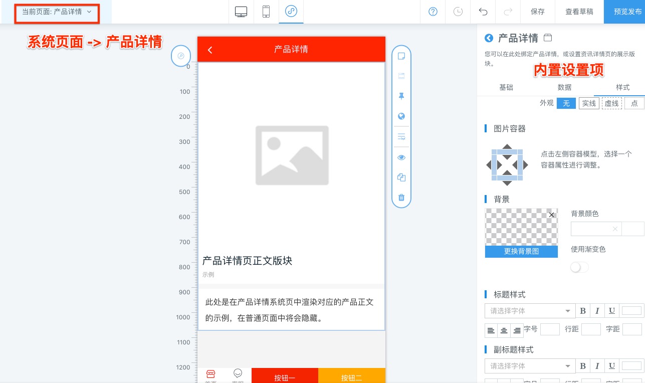Go back using the panel's blue back arrow
Image resolution: width=645 pixels, height=383 pixels.
click(489, 38)
